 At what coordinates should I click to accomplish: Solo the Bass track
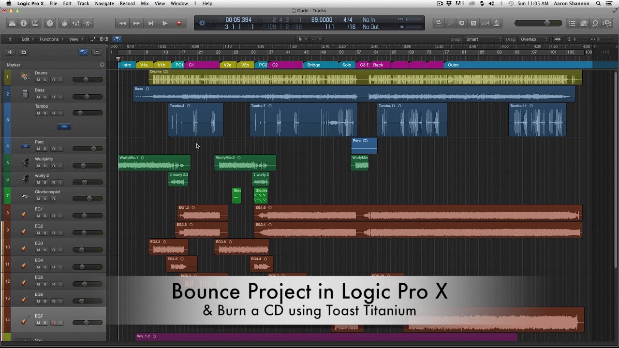45,97
